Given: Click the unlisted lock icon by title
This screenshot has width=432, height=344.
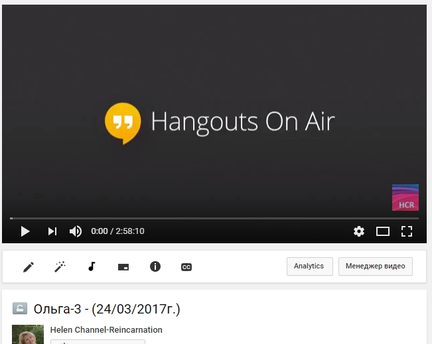Looking at the screenshot, I should (21, 309).
